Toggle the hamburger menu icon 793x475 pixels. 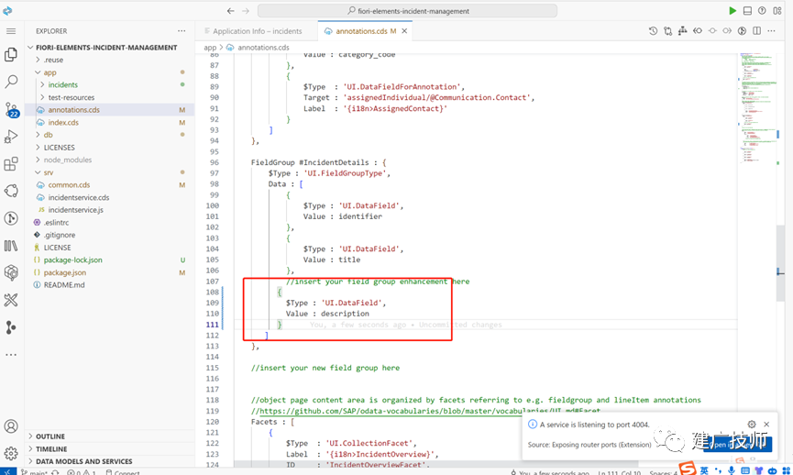11,31
